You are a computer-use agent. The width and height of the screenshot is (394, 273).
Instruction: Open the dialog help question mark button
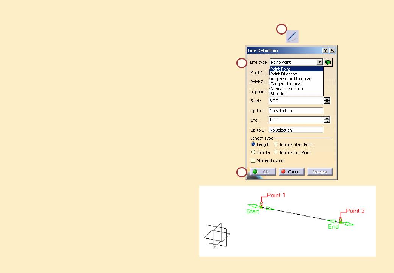click(325, 50)
